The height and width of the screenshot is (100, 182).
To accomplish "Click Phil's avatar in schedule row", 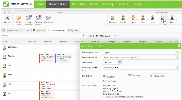I will (x=5, y=85).
